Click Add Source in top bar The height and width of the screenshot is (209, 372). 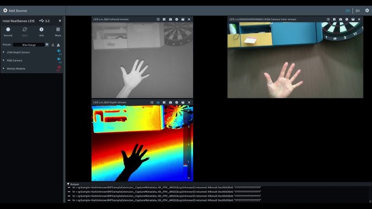pos(15,11)
